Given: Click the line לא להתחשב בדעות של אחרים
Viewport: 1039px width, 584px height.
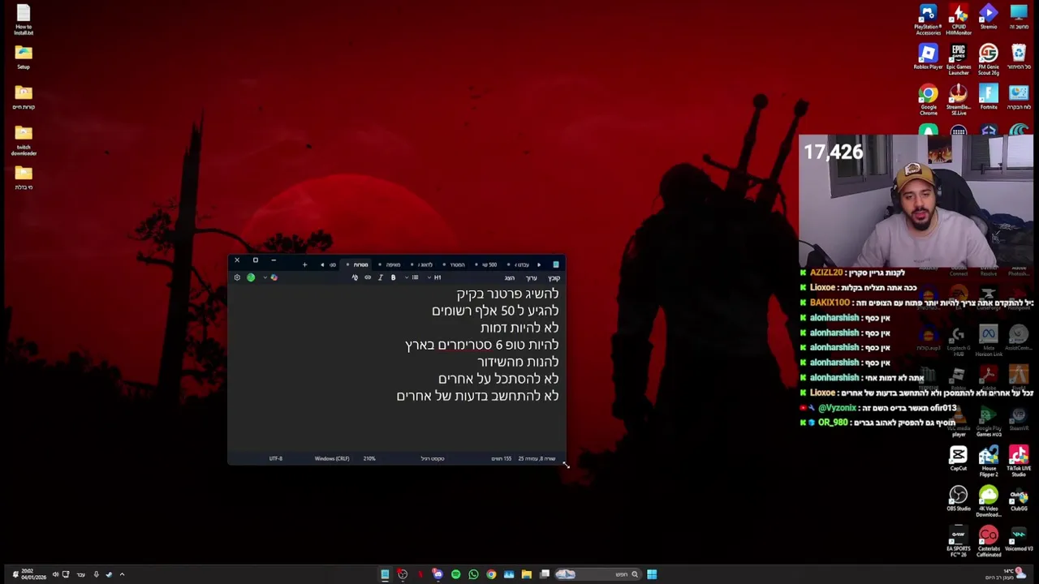Looking at the screenshot, I should point(478,396).
